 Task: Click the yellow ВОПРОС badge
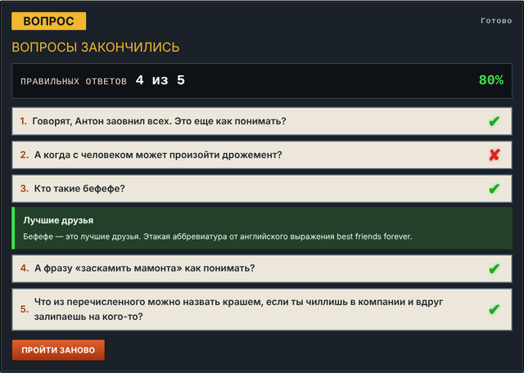(49, 21)
